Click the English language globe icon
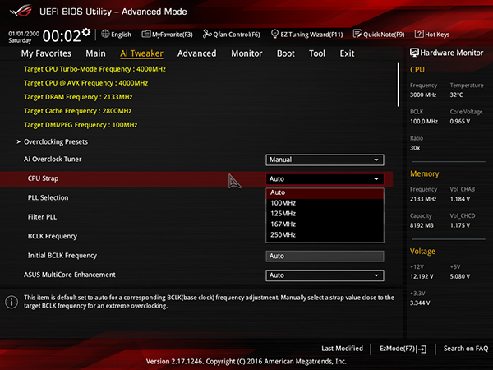Image resolution: width=493 pixels, height=370 pixels. 105,34
